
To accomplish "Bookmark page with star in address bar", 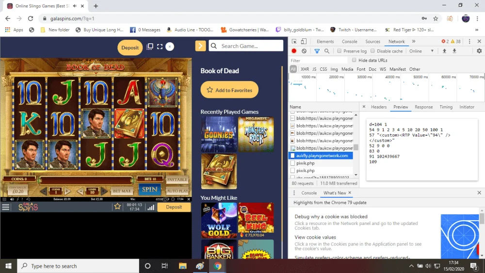I will point(436,18).
